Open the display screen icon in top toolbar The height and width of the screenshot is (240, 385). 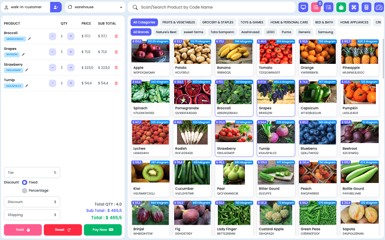coord(303,7)
